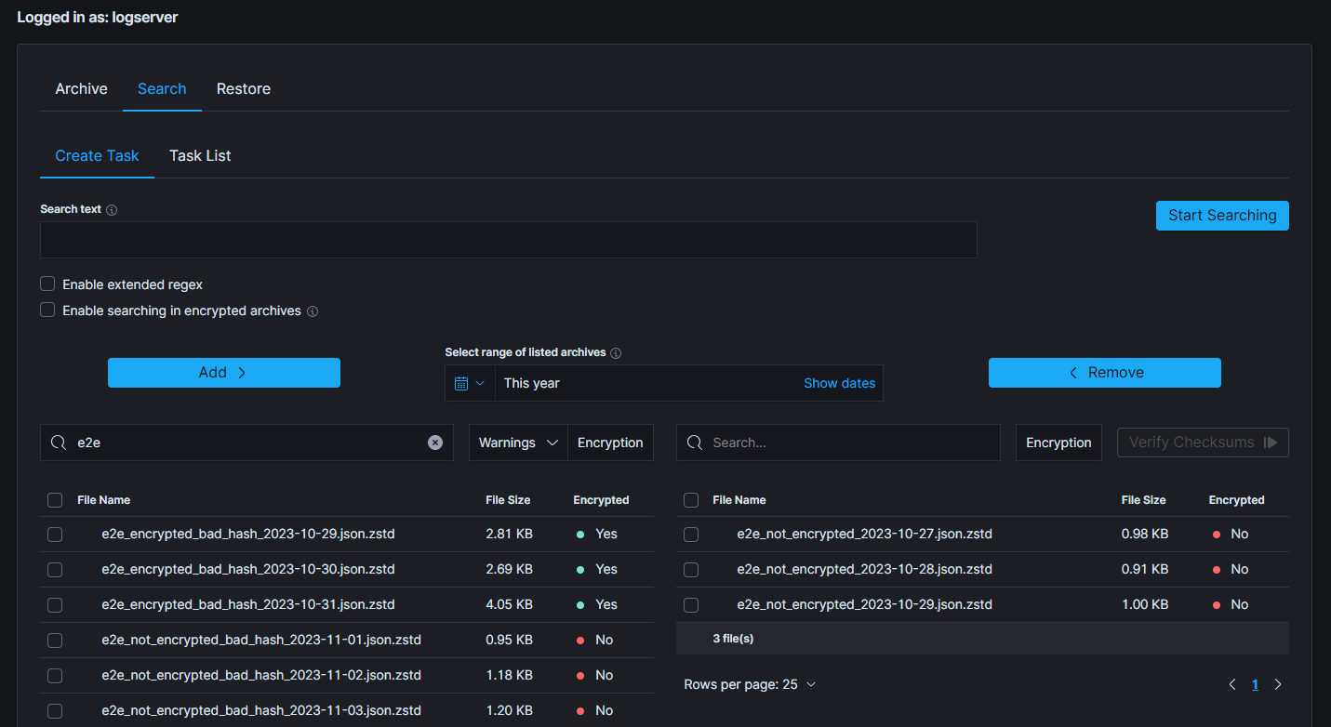Viewport: 1331px width, 727px height.
Task: Click info icon beside Select range label
Action: pyautogui.click(x=616, y=353)
